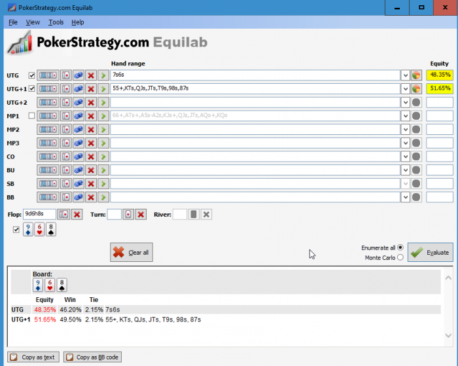Enable the MP1 player checkbox
Image resolution: width=458 pixels, height=366 pixels.
31,116
